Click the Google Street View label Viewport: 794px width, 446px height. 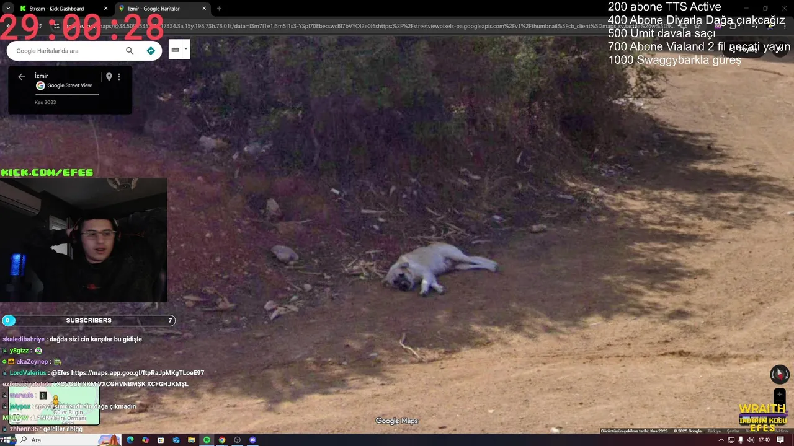click(69, 85)
